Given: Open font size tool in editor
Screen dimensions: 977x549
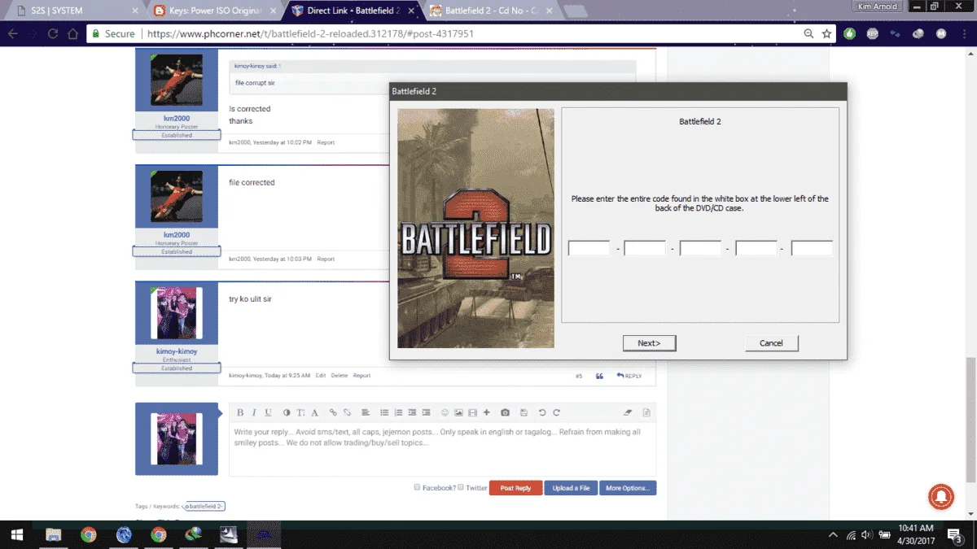Looking at the screenshot, I should 300,413.
